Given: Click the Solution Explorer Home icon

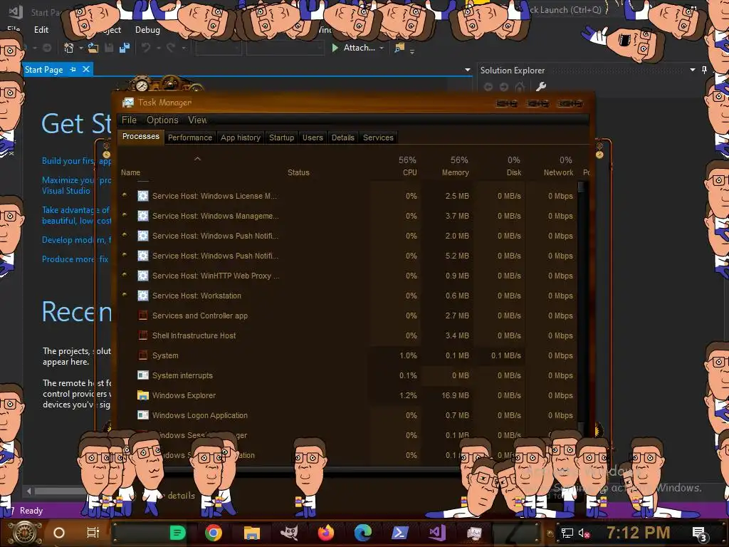Looking at the screenshot, I should [x=520, y=86].
